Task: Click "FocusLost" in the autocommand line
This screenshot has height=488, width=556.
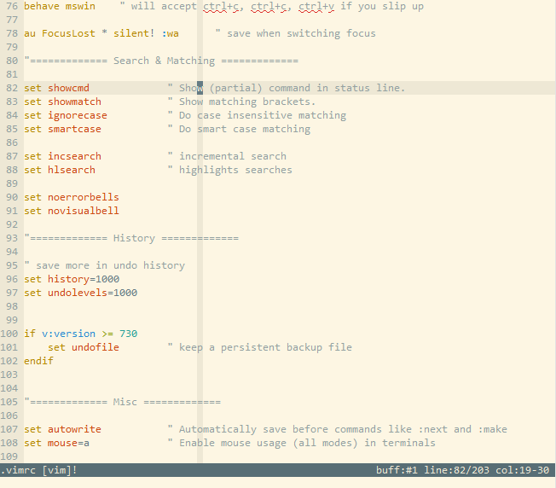Action: (68, 33)
